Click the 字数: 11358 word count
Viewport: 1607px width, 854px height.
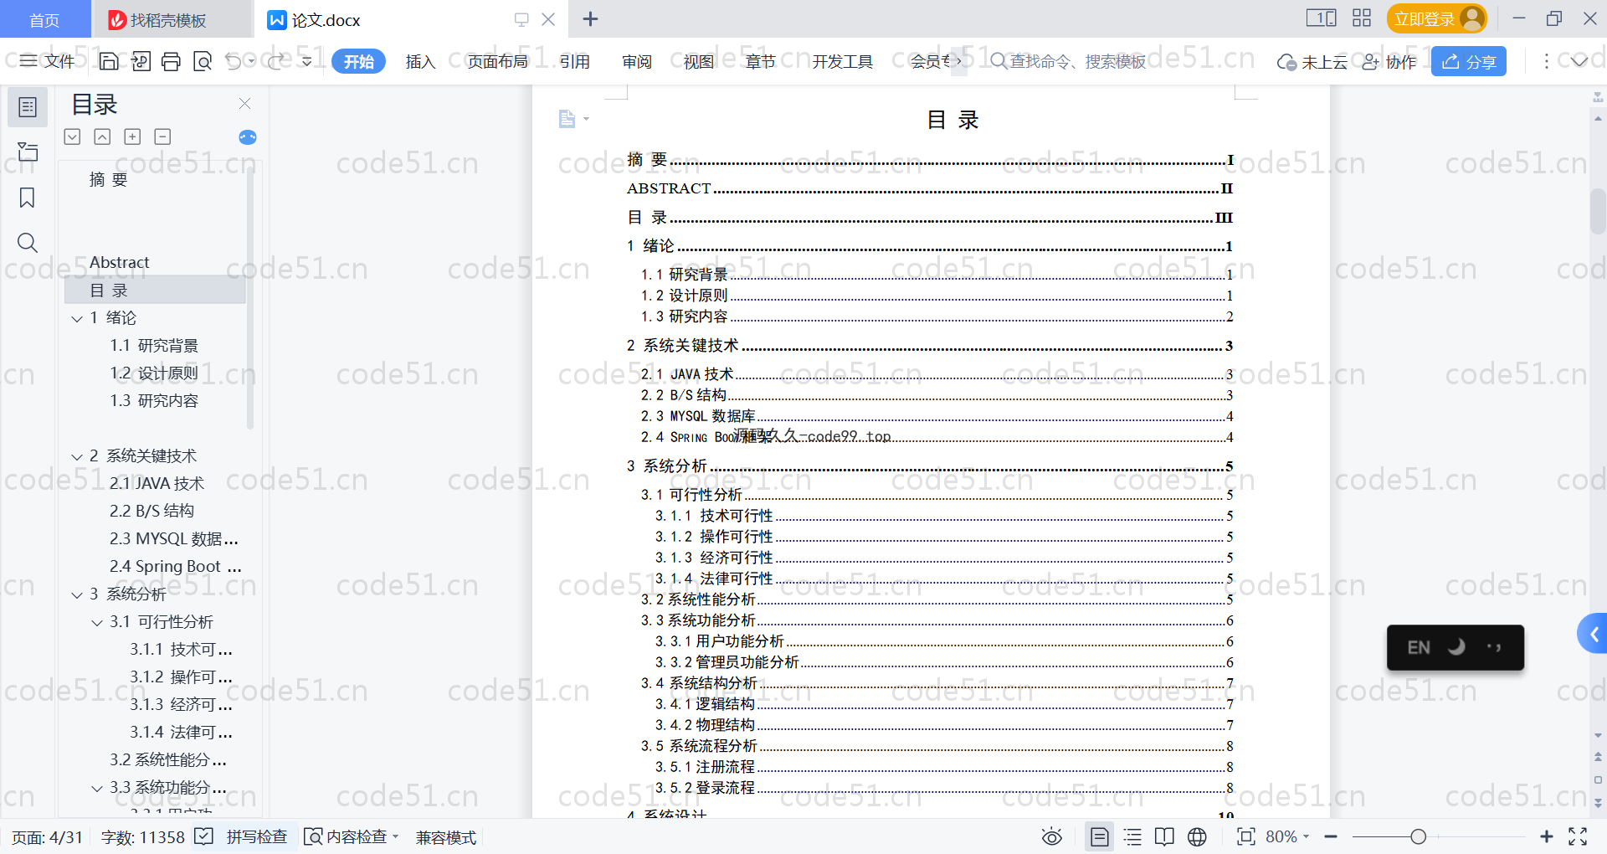click(142, 837)
